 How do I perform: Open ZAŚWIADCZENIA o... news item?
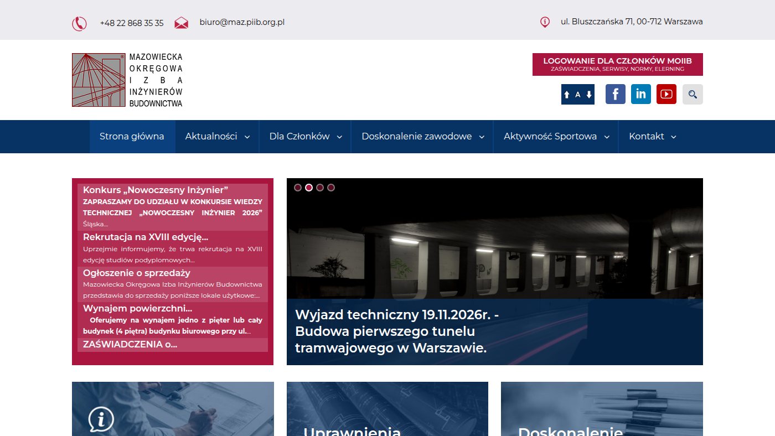point(130,344)
